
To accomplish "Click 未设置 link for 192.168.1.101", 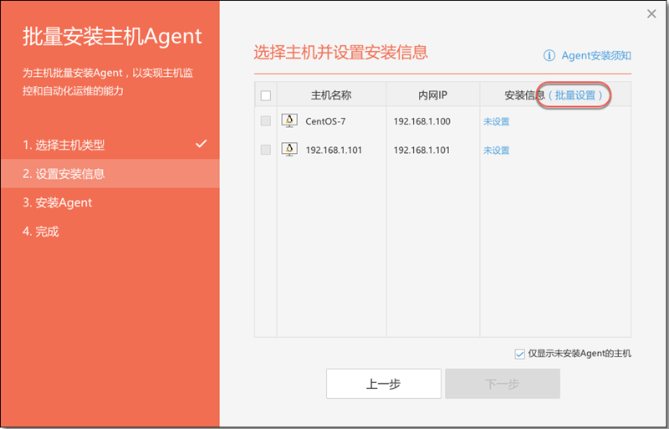I will (x=496, y=151).
